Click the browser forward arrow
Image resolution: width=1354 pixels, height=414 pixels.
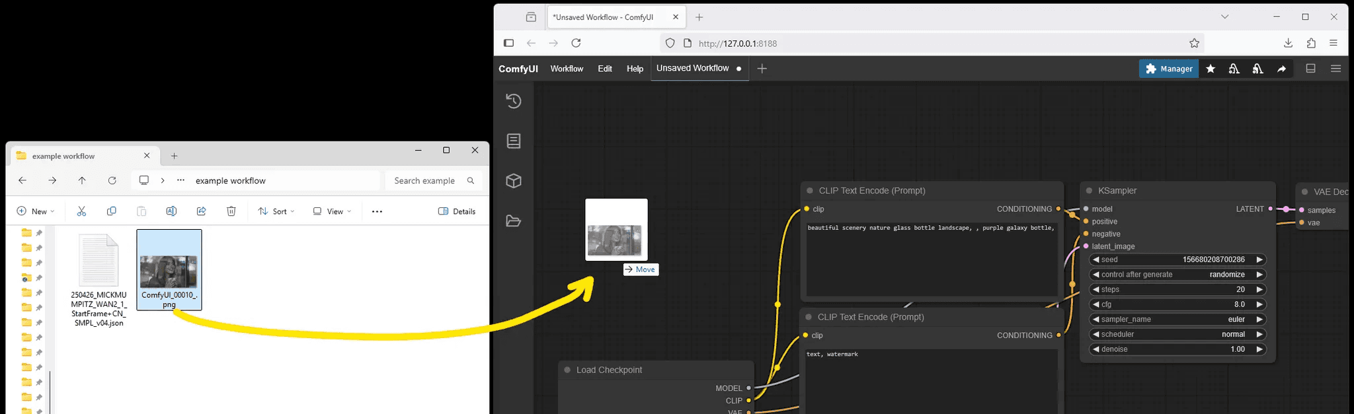(x=553, y=43)
